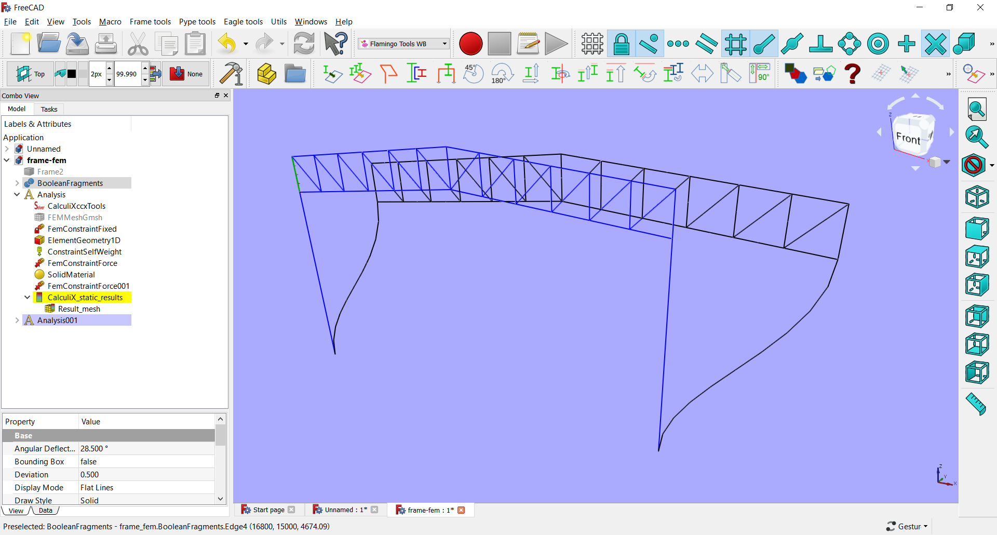
Task: Activate the Draft snap lock toggle
Action: (x=622, y=44)
